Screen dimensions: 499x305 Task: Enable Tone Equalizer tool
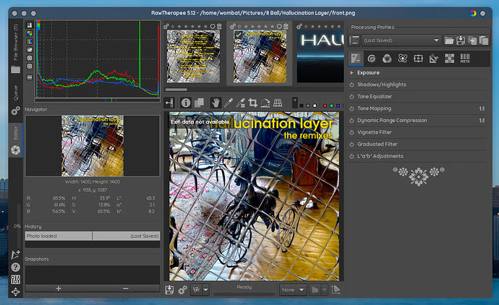point(351,97)
